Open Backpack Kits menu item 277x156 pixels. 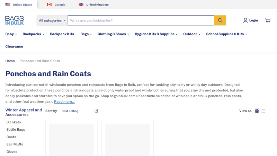(62, 34)
